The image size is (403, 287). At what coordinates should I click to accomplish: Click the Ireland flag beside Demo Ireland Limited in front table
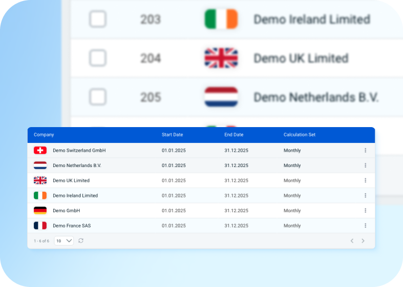pyautogui.click(x=40, y=195)
